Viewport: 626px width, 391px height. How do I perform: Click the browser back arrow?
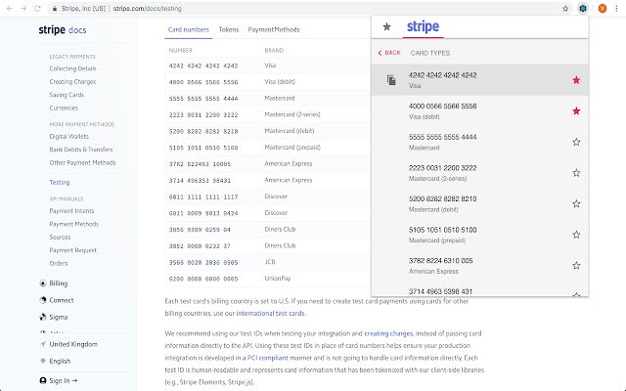coord(10,9)
